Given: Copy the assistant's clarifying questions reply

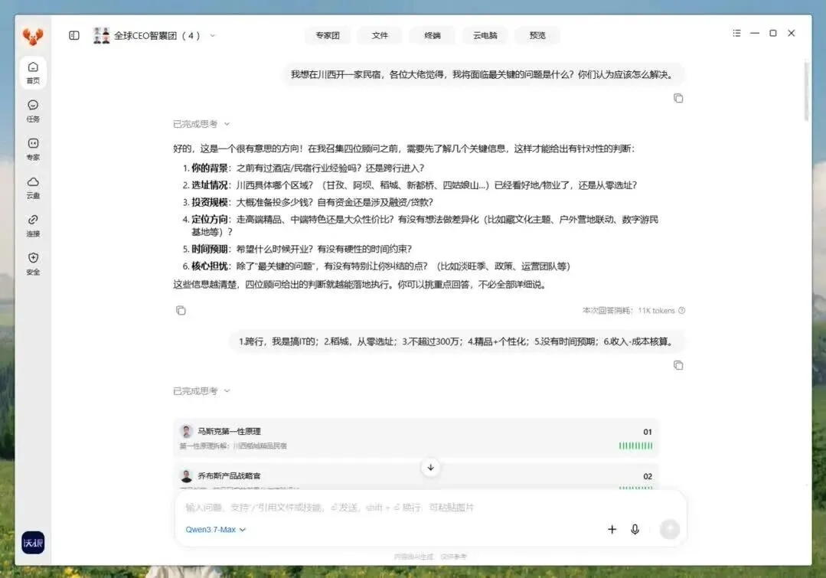Looking at the screenshot, I should click(181, 310).
